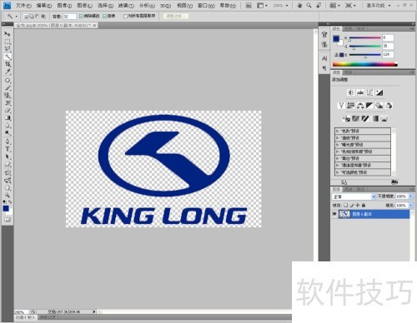417x323 pixels.
Task: Select the 图层 0 副本 layer thumbnail
Action: pos(344,214)
